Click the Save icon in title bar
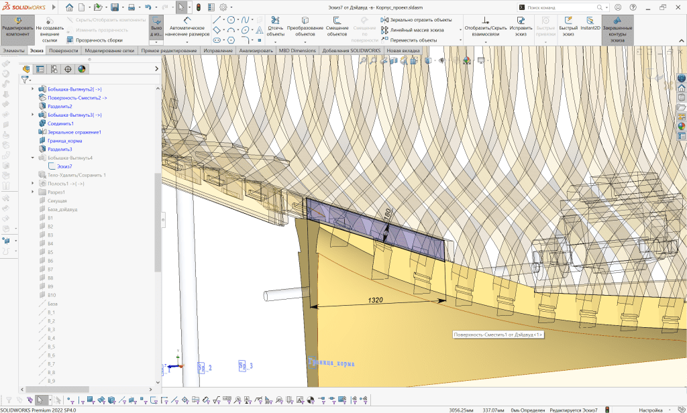The image size is (687, 413). pos(115,7)
